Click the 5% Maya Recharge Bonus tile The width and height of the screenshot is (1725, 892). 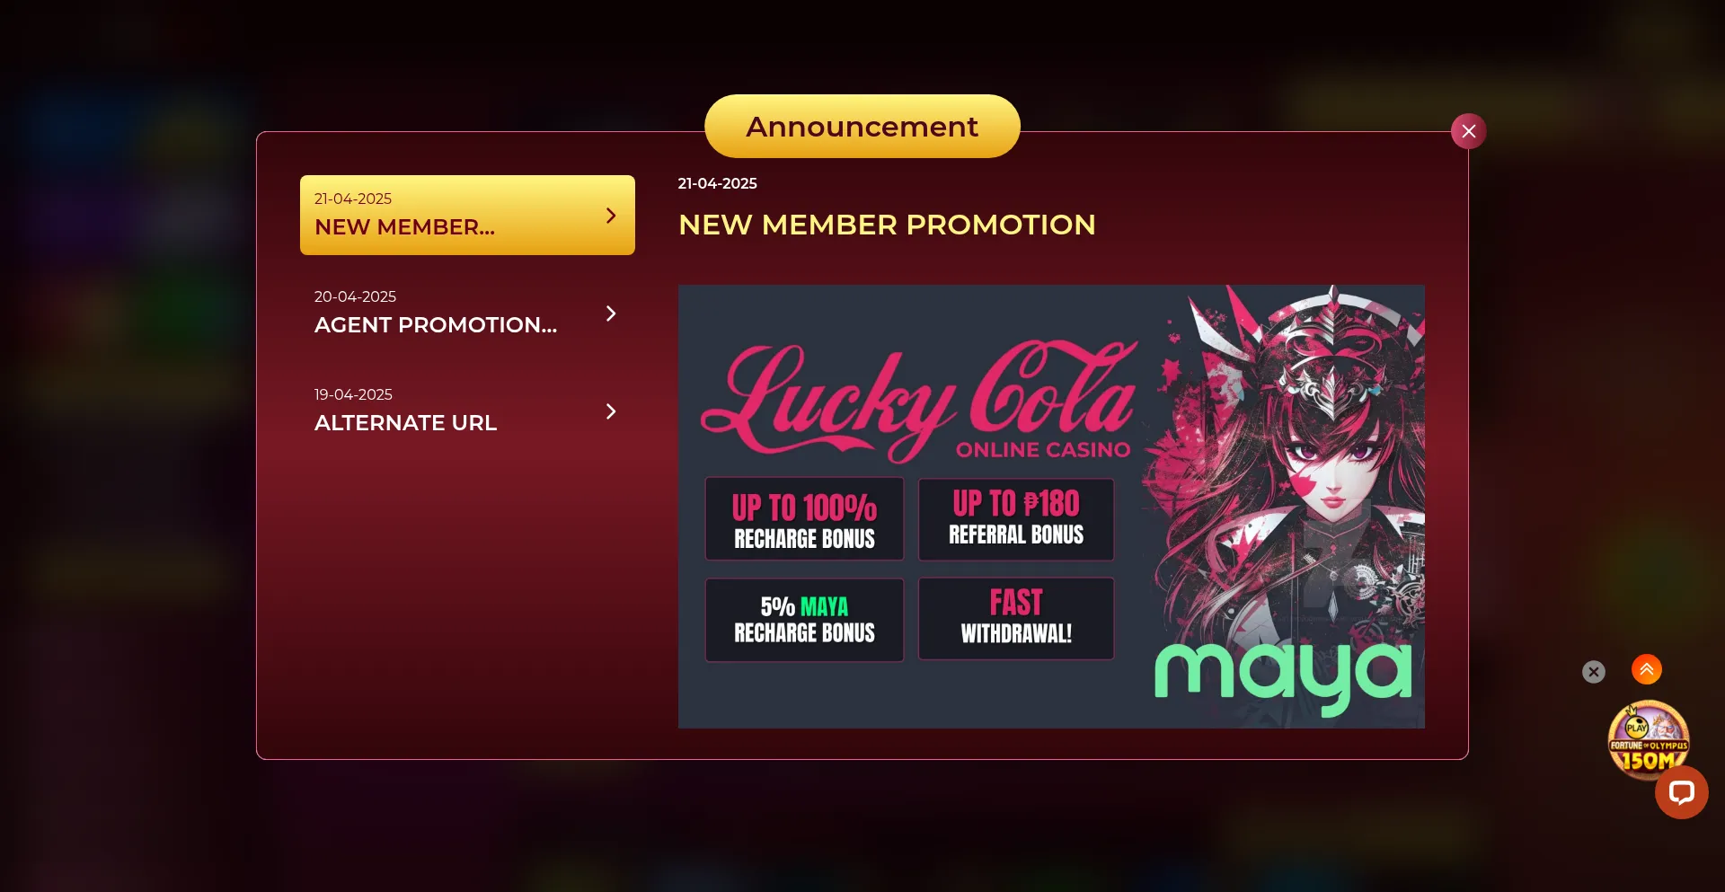(x=804, y=620)
